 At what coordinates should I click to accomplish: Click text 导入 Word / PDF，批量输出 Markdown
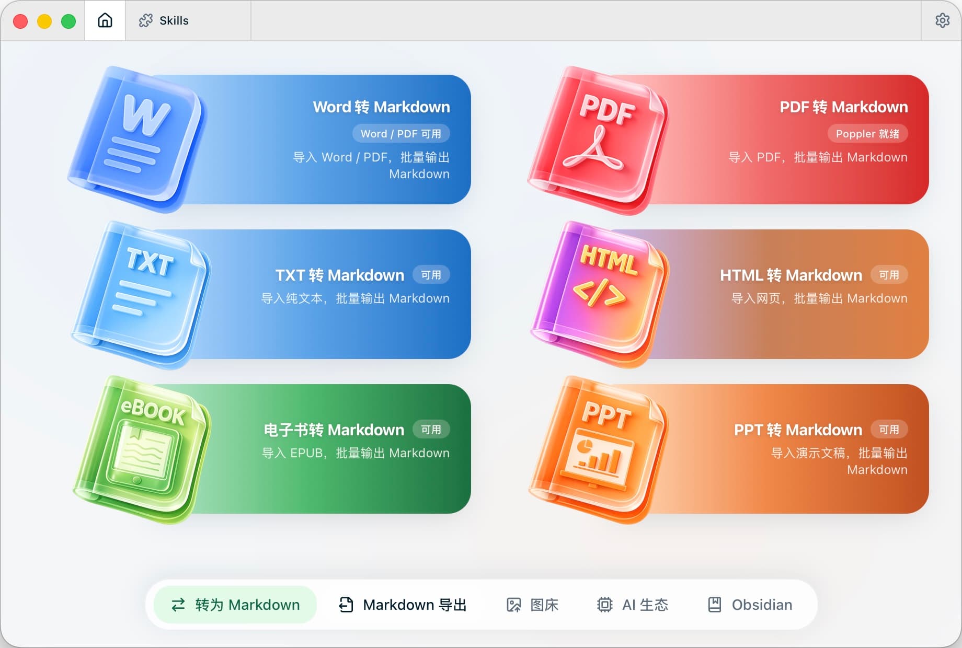371,166
